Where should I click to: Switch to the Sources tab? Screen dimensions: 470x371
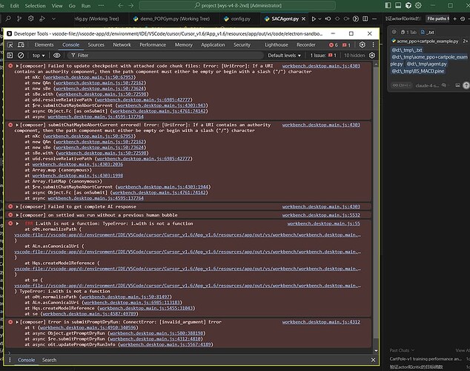coord(96,45)
